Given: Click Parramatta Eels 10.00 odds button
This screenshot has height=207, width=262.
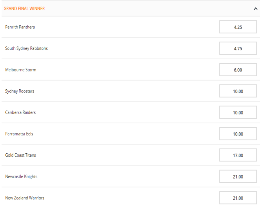Looking at the screenshot, I should pos(238,134).
